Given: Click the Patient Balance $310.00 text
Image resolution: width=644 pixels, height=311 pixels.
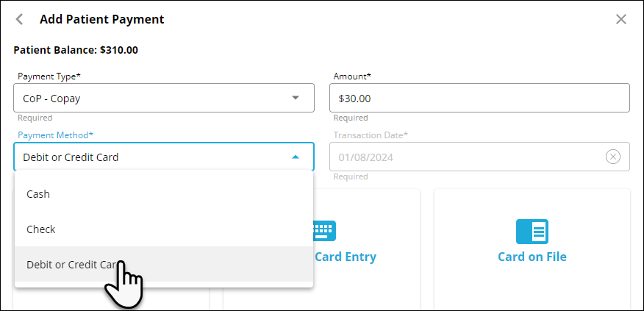Looking at the screenshot, I should pos(76,51).
